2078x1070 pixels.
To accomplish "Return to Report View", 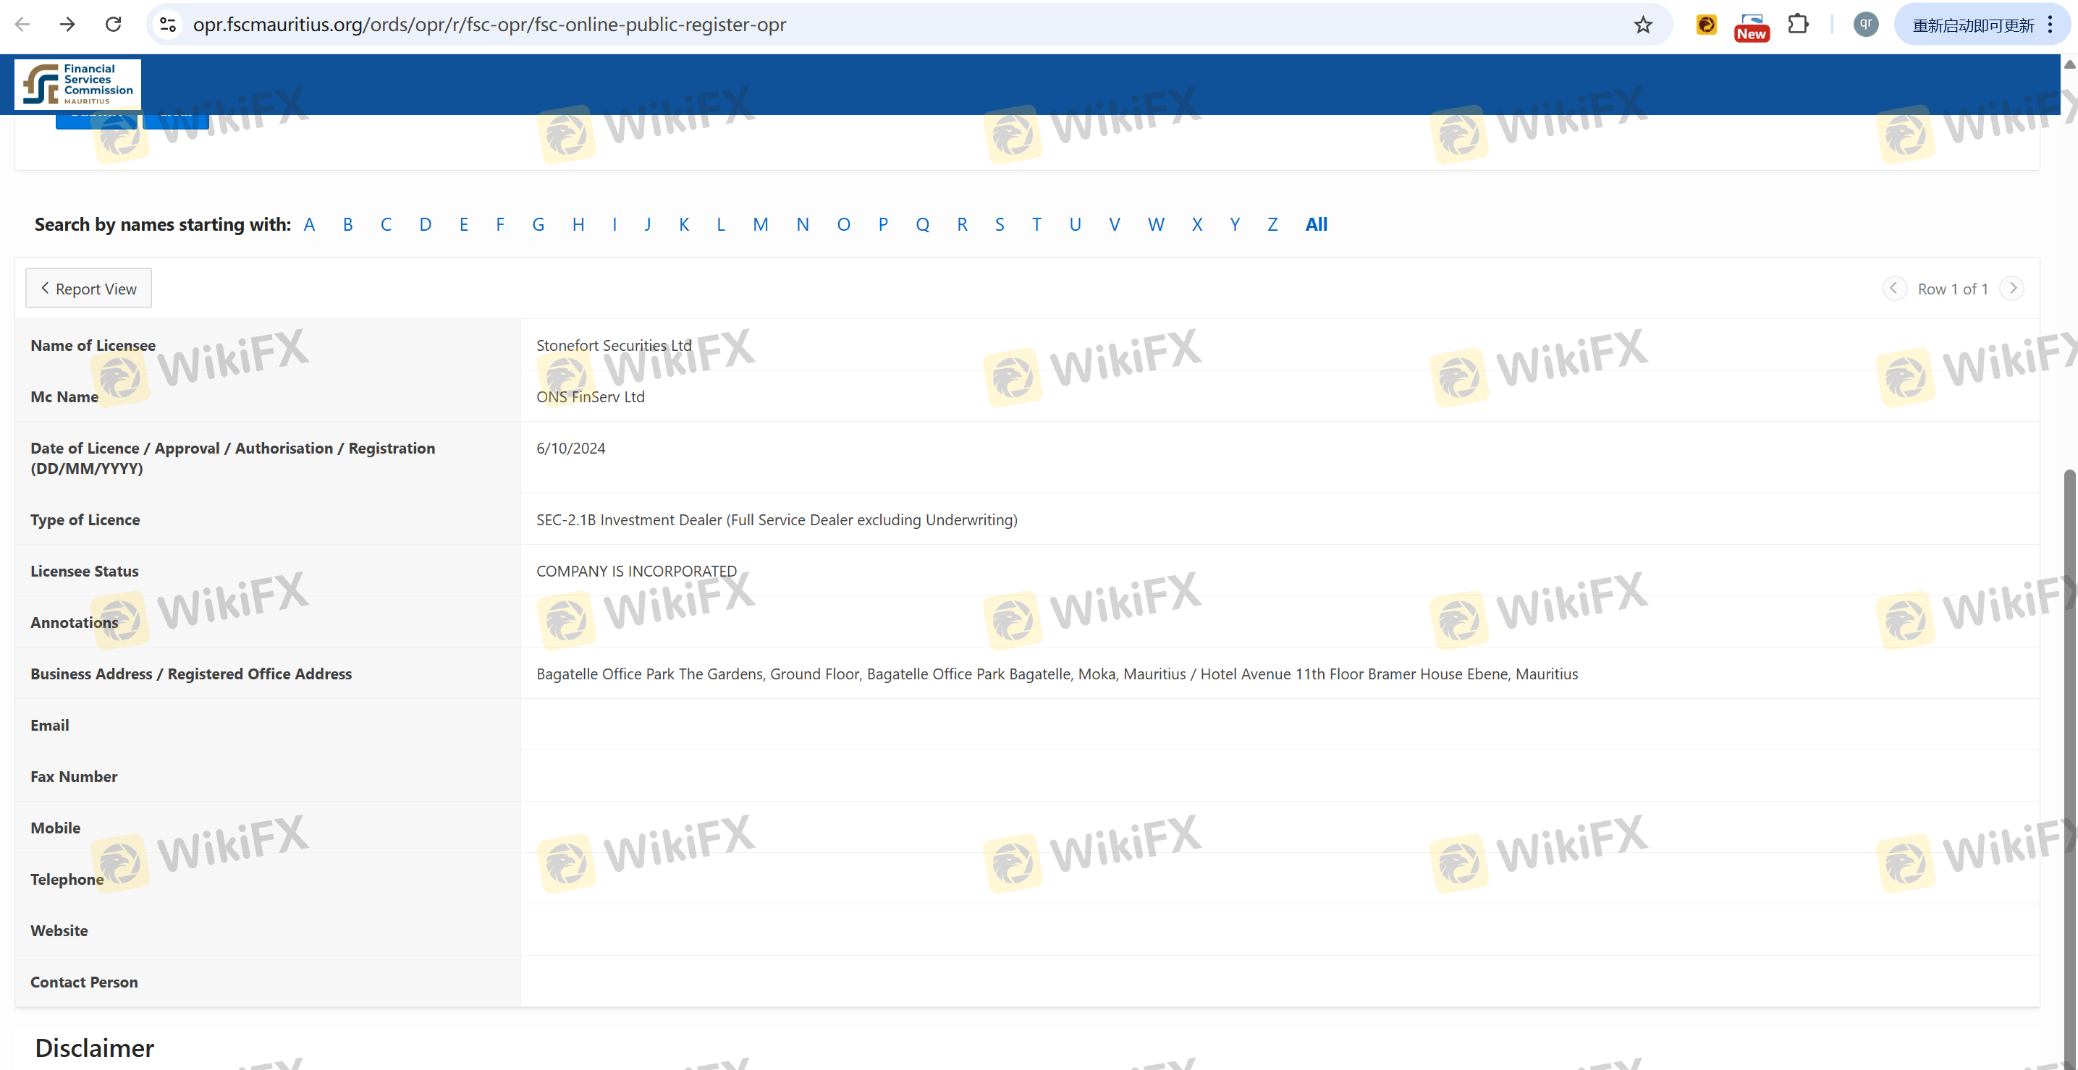I will 89,288.
